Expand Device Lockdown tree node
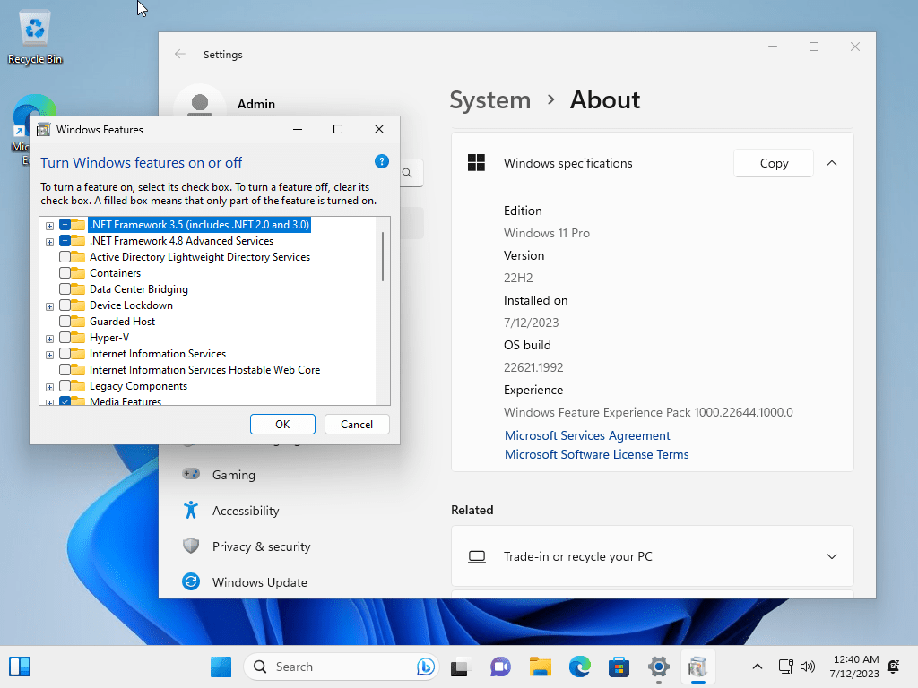Image resolution: width=918 pixels, height=688 pixels. pos(50,306)
